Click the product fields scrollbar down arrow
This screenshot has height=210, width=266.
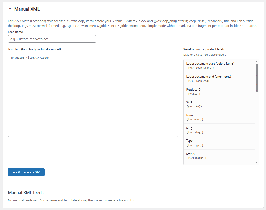[257, 163]
